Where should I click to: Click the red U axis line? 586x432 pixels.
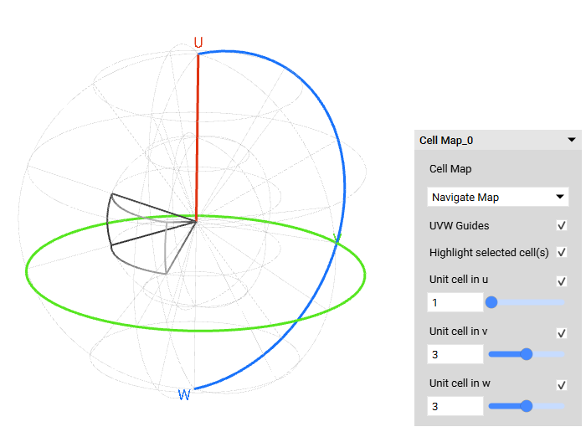coord(198,136)
